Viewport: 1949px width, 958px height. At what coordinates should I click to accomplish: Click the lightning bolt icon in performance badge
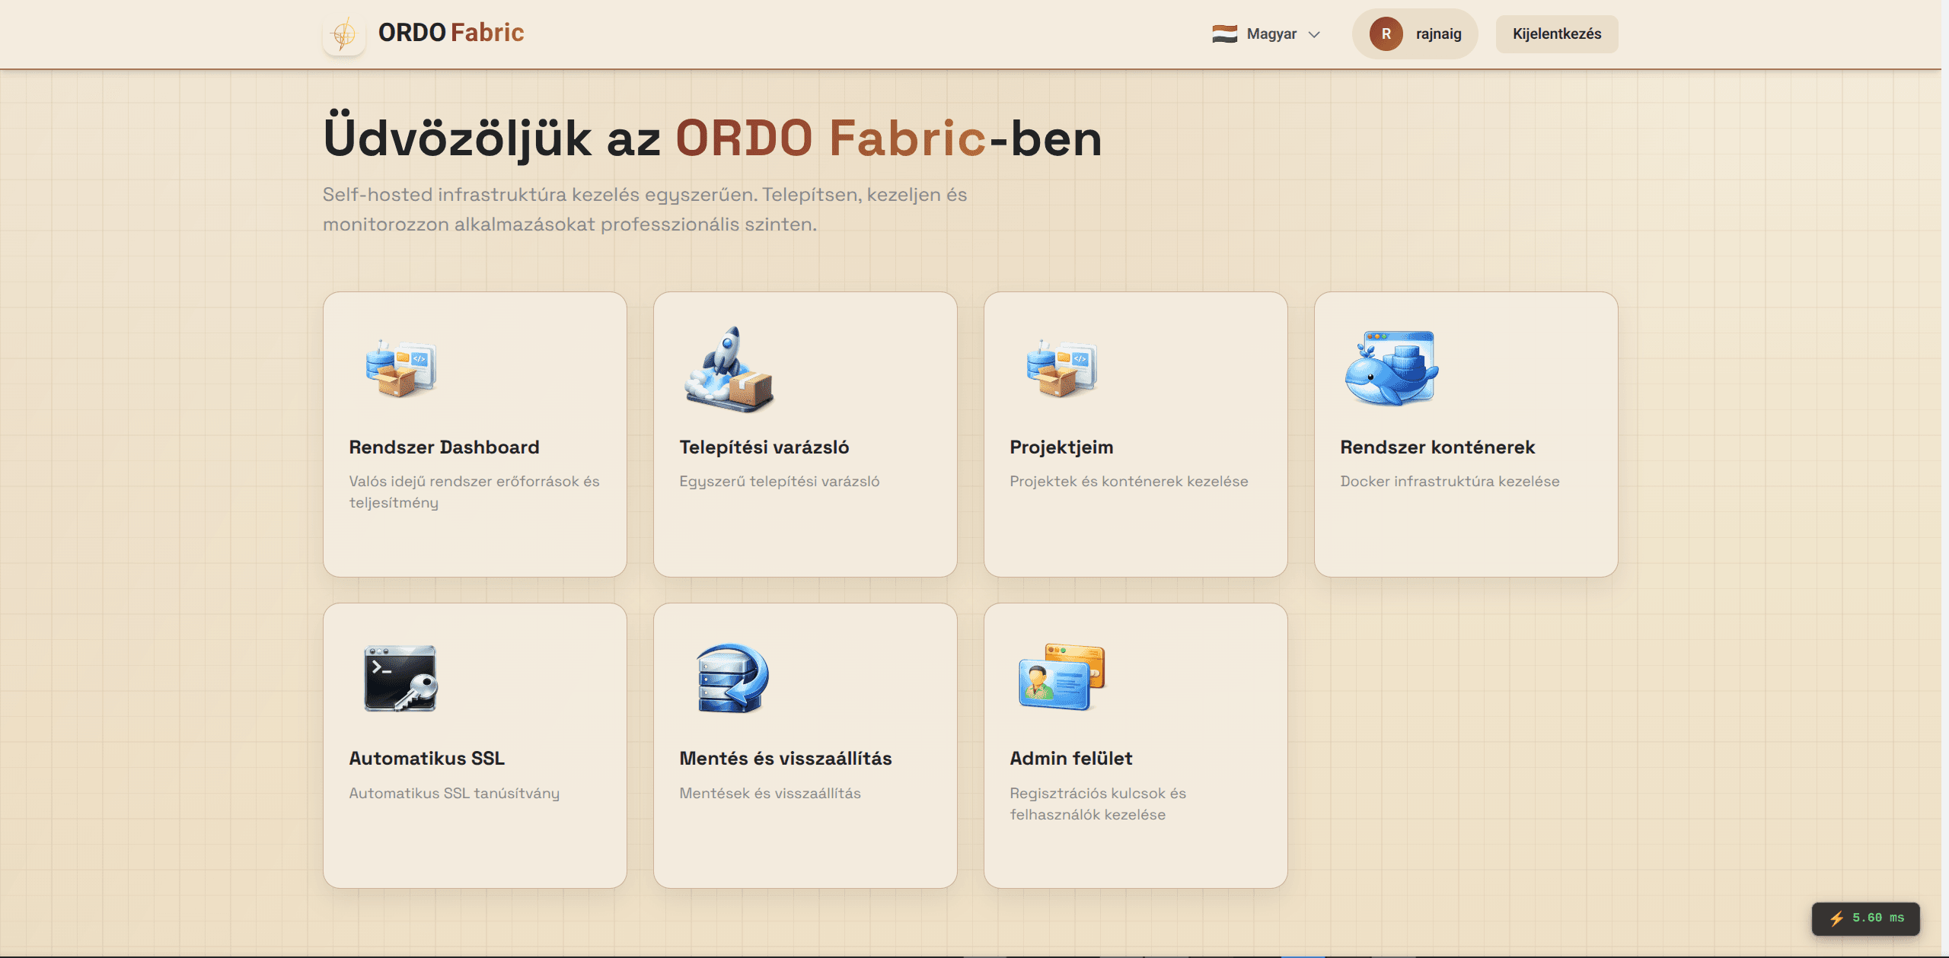[1839, 918]
